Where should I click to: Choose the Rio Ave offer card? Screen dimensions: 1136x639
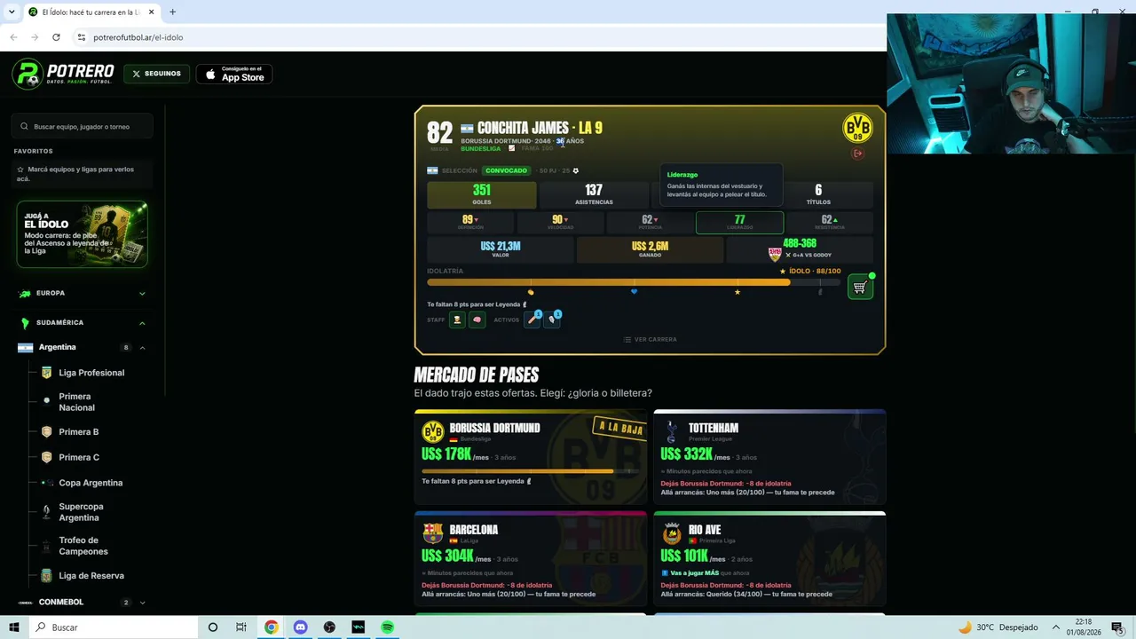tap(769, 559)
